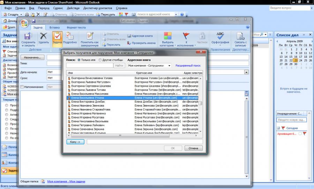Open the Моя компания - Мои задачи link

click(66, 181)
